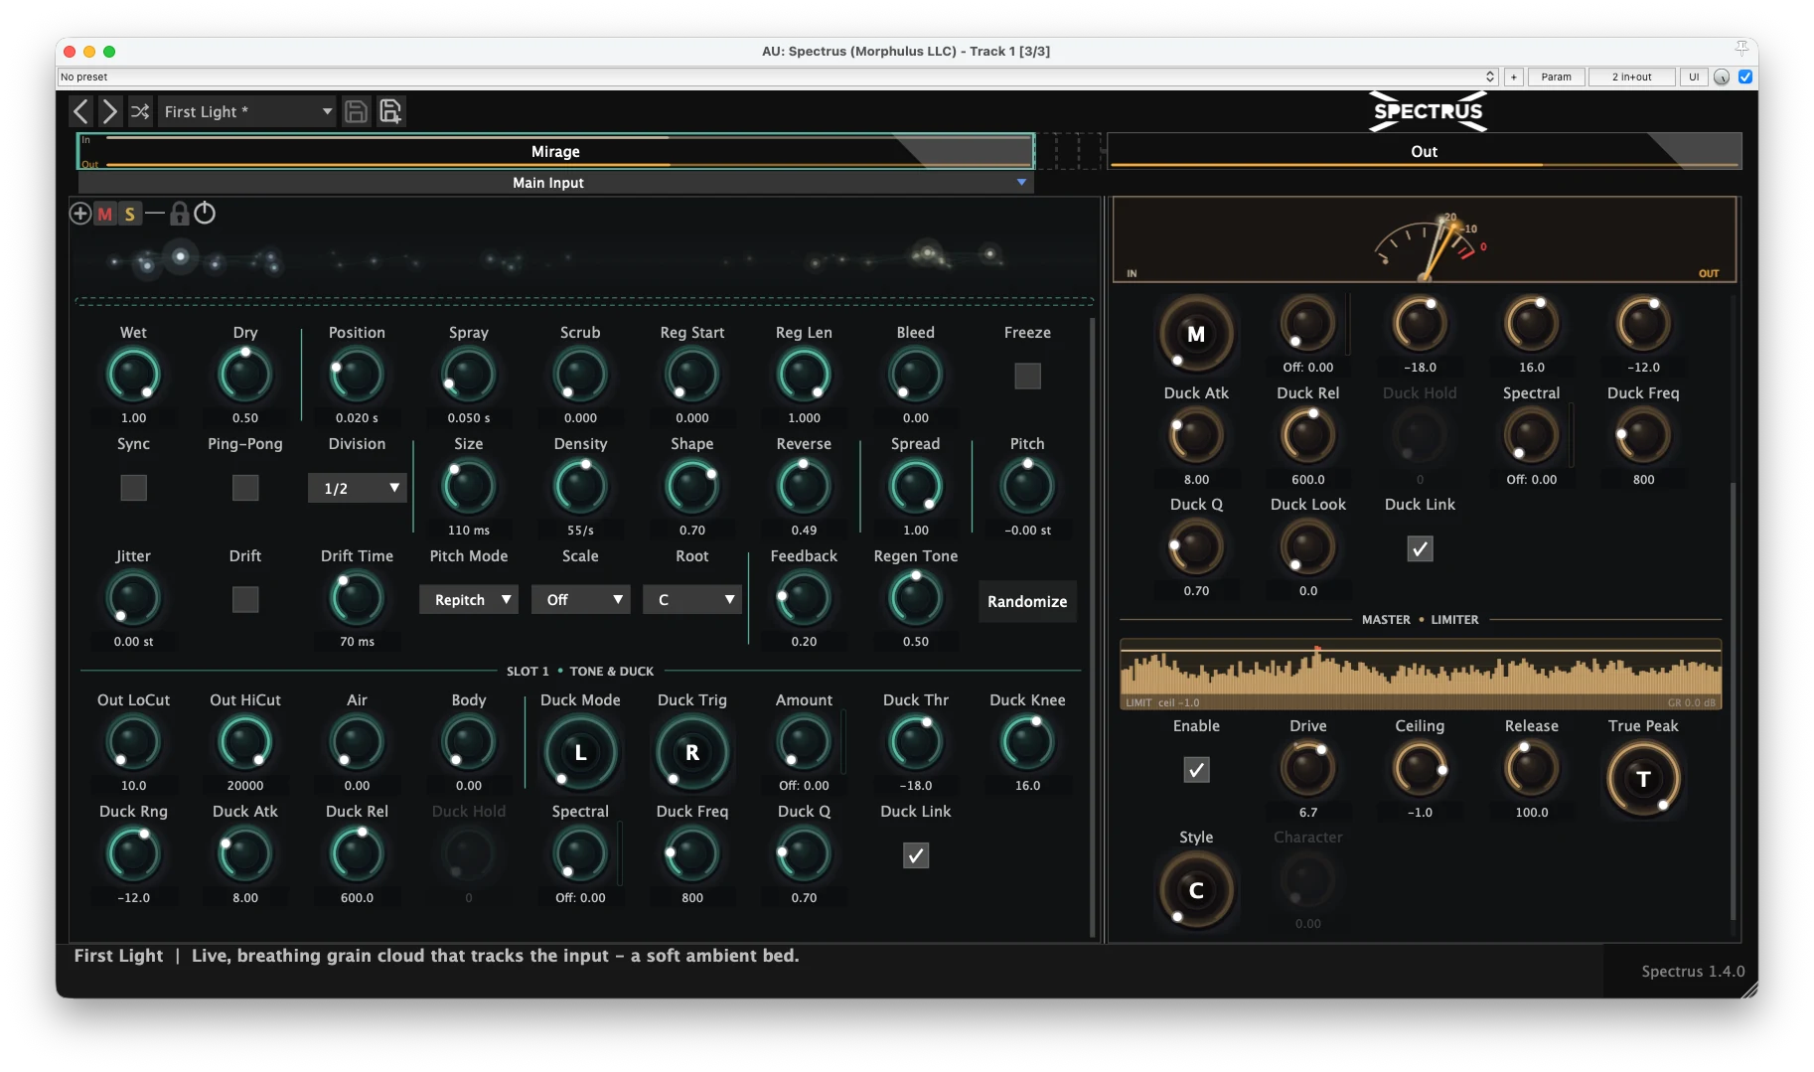This screenshot has height=1072, width=1814.
Task: Click the shuffle random preset icon
Action: [x=140, y=111]
